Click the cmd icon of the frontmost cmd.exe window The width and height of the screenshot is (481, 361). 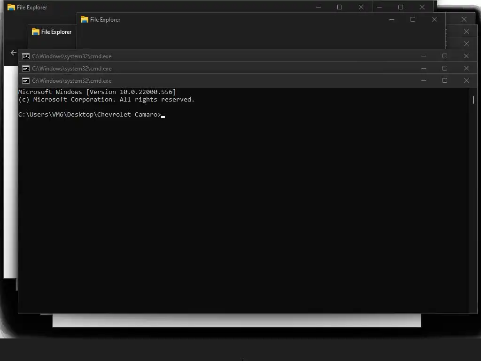pyautogui.click(x=26, y=81)
